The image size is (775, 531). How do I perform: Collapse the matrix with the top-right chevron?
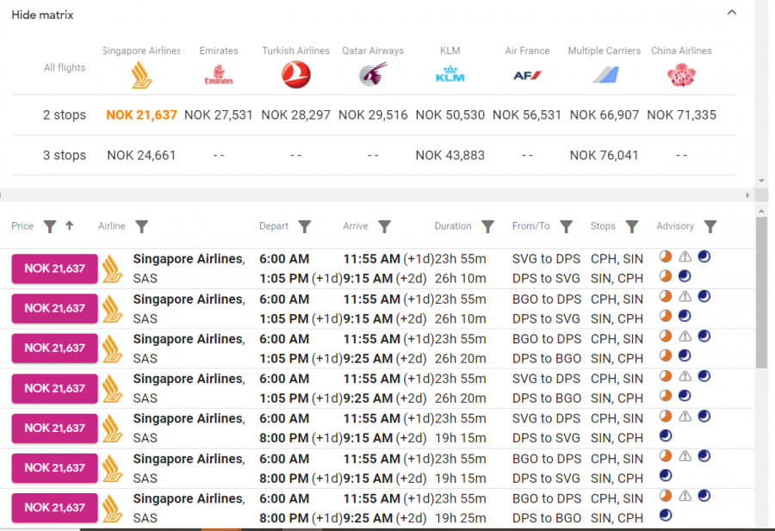pos(731,12)
